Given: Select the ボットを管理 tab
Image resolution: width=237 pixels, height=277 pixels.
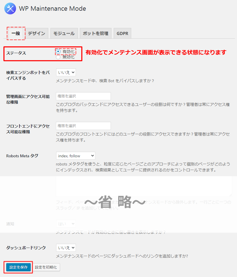Looking at the screenshot, I should [x=95, y=33].
